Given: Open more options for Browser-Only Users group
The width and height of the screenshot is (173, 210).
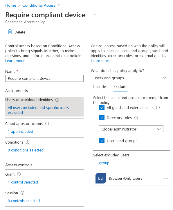Looking at the screenshot, I should pos(166,178).
